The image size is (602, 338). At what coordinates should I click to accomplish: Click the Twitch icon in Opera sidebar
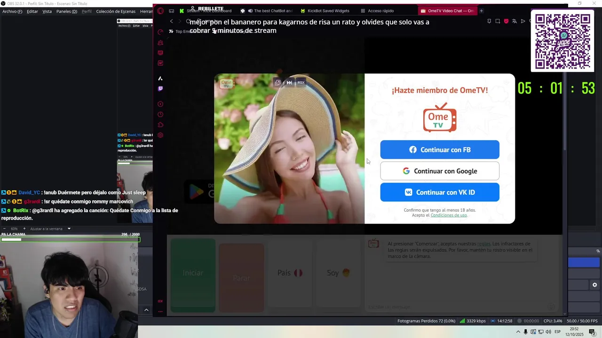pos(160,89)
